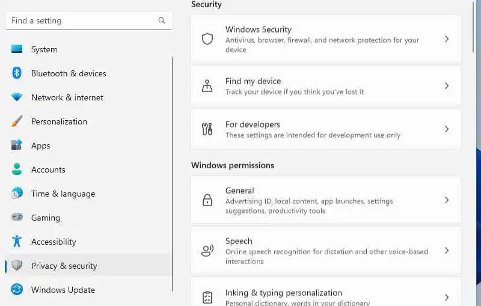Image resolution: width=481 pixels, height=306 pixels.
Task: Click the Accessibility person icon
Action: click(x=17, y=242)
